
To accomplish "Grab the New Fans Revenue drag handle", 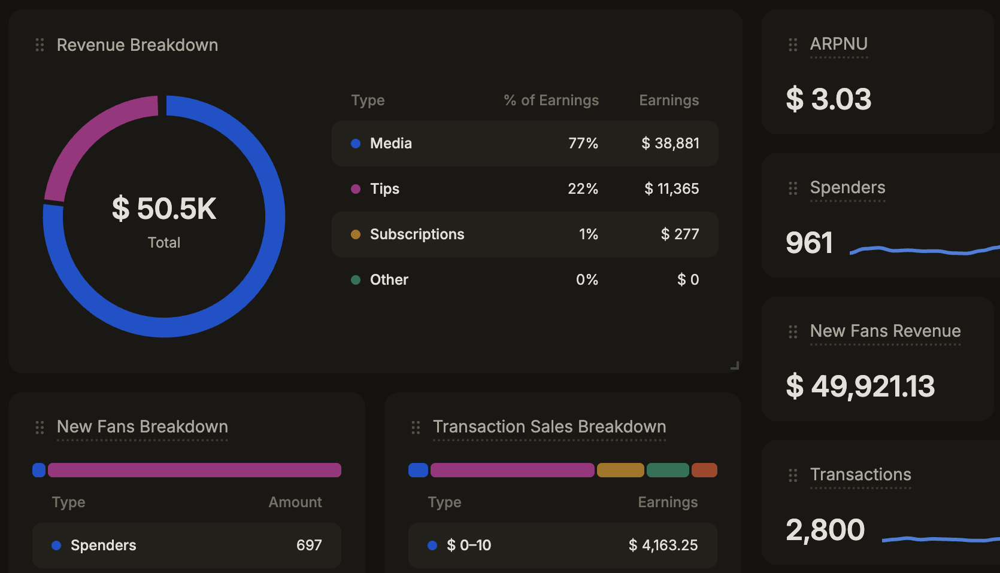I will [793, 332].
